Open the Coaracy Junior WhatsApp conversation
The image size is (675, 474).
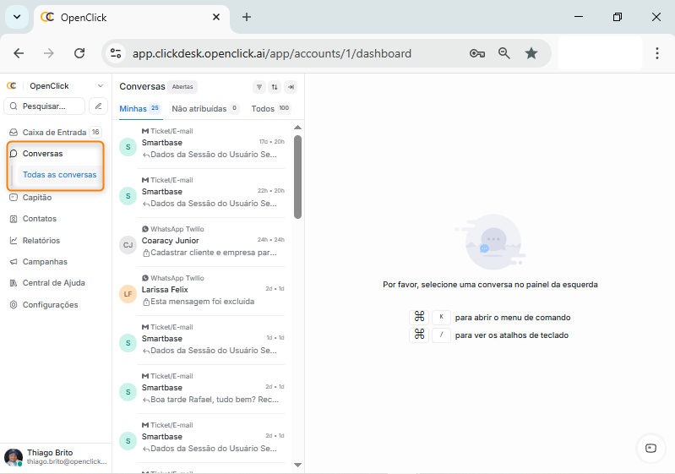click(x=208, y=245)
